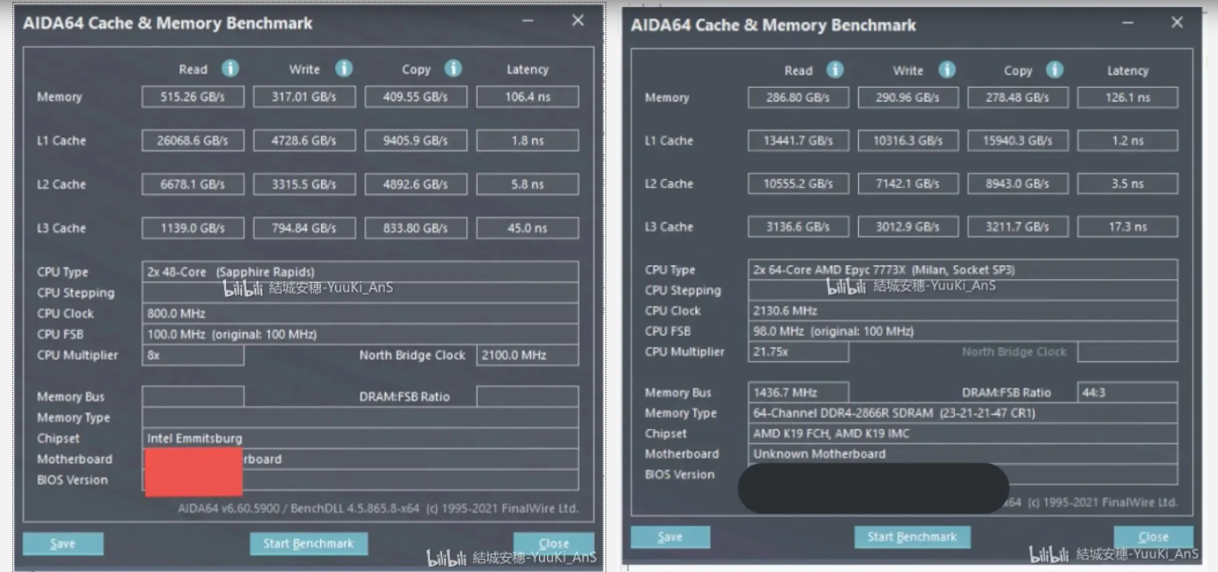Click Save in the Sapphire Rapids window
The image size is (1218, 572).
coord(63,544)
